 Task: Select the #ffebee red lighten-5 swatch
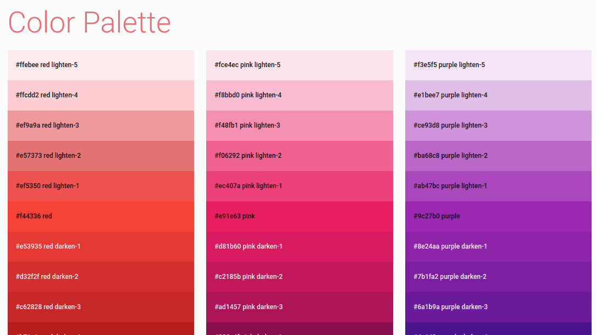click(101, 65)
